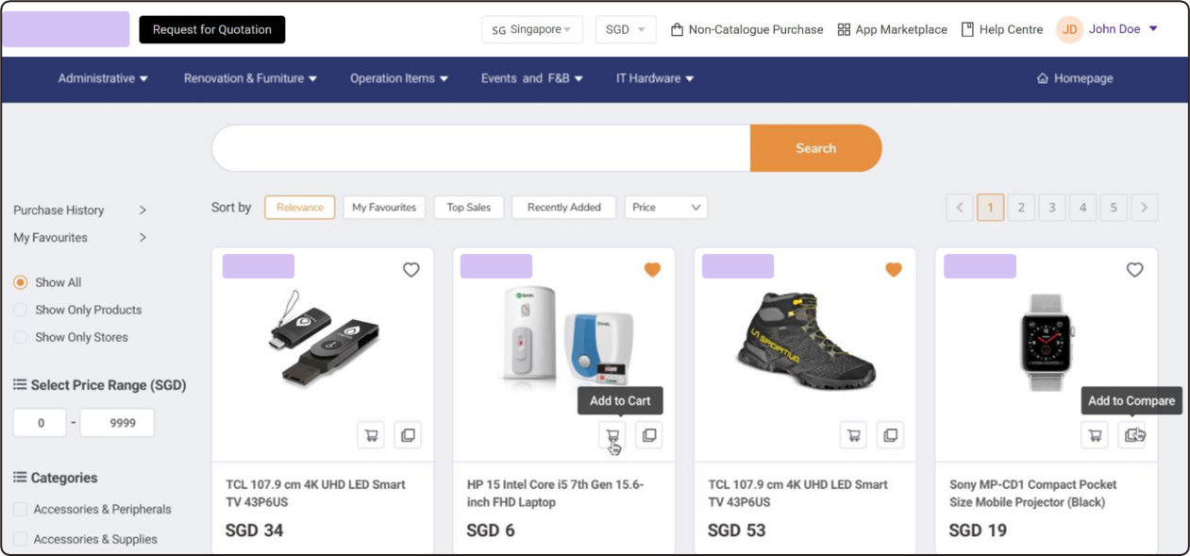Sort results by Recently Added
The height and width of the screenshot is (556, 1190).
pos(564,208)
